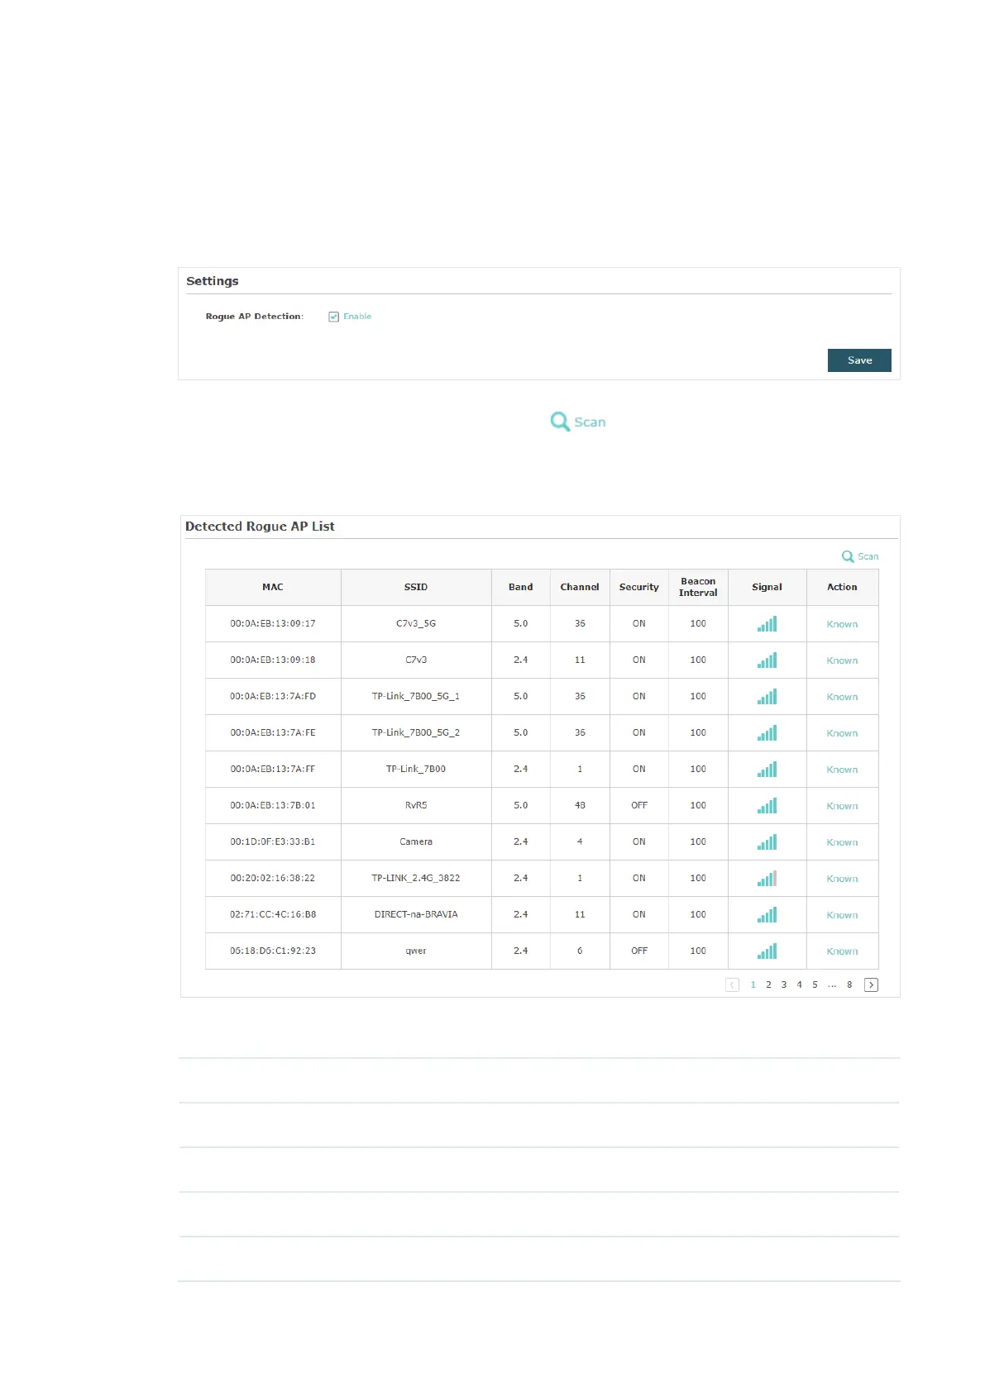Viewport: 985px width, 1392px height.
Task: Mark C7v3_5G as Known
Action: click(x=842, y=624)
